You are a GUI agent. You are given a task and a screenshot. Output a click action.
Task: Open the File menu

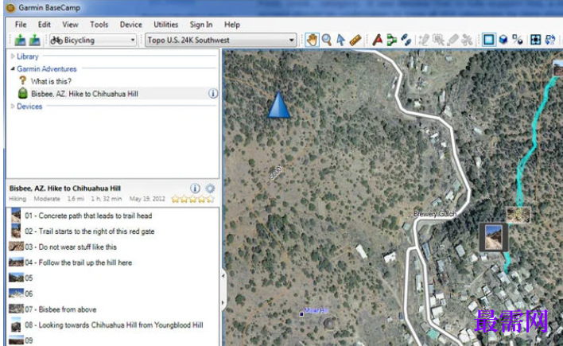(21, 25)
